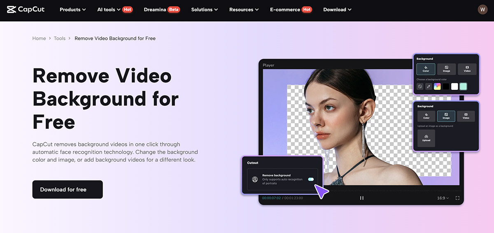The height and width of the screenshot is (233, 494).
Task: Pause the video in the player
Action: (362, 198)
